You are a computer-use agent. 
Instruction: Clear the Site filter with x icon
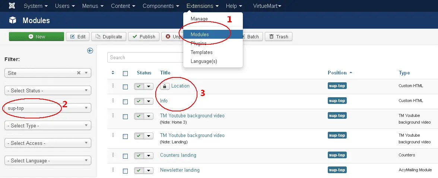click(x=79, y=73)
